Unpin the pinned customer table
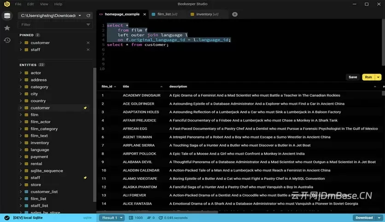 click(x=88, y=43)
